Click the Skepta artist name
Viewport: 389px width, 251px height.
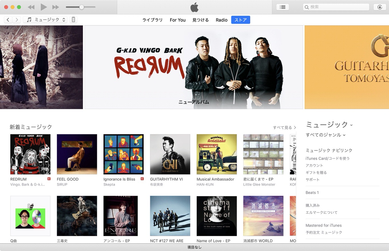(x=109, y=185)
